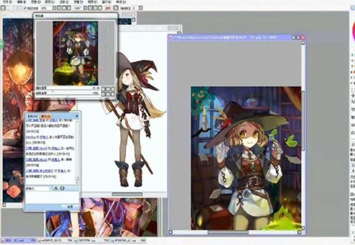
Task: Click the font 'A' icon in chat window
Action: click(56, 188)
